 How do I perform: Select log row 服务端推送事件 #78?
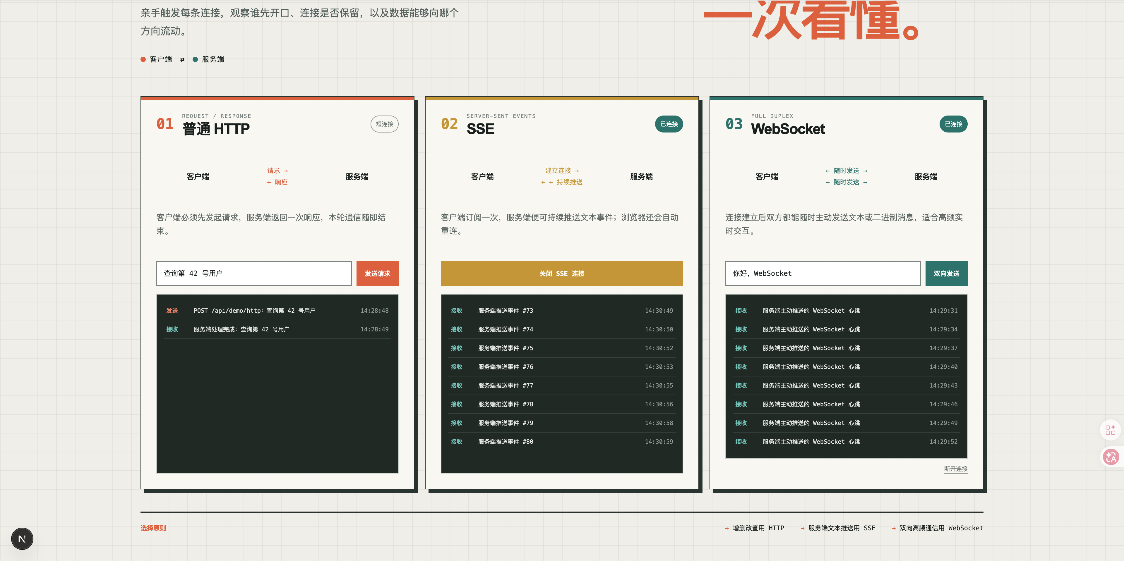tap(562, 405)
